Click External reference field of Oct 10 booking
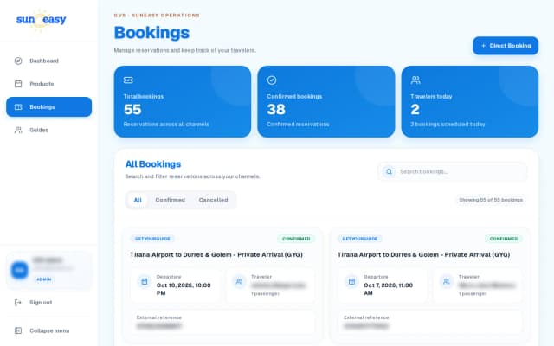Screen dimensions: 554x346 222,322
